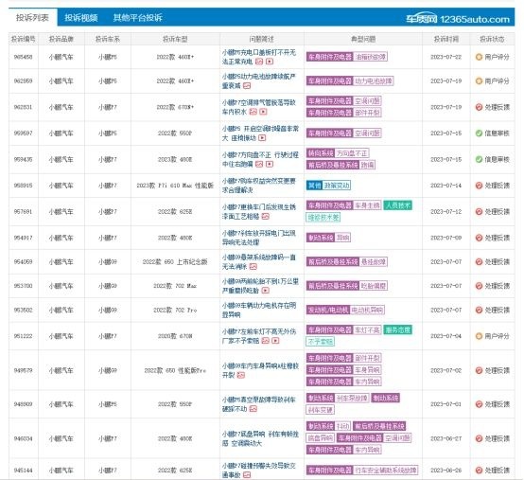
Task: Select model cell 2020款 670N
Action: 175,336
